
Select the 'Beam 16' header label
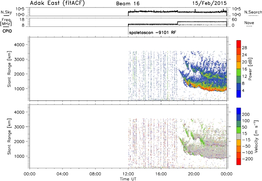[x=128, y=4]
